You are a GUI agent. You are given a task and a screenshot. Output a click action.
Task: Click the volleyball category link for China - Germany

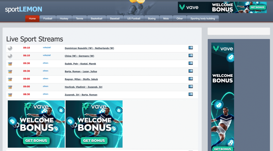coord(47,55)
